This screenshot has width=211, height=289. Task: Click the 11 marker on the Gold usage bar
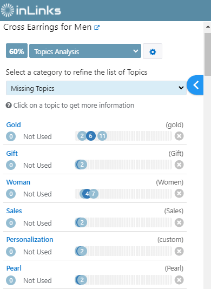[x=102, y=136]
